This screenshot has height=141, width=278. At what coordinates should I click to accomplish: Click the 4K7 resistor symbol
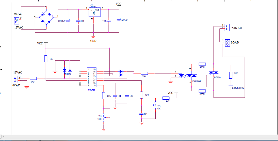166,98
